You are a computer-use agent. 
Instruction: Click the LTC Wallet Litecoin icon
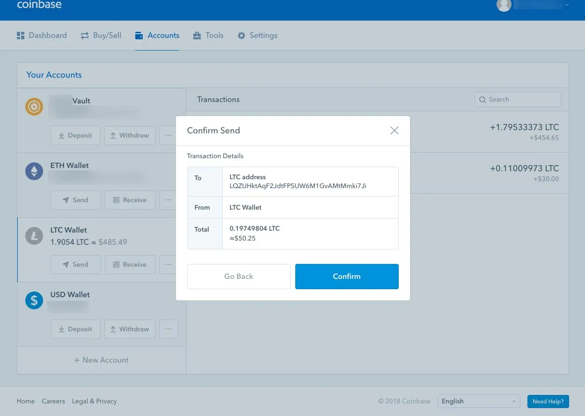[x=34, y=236]
